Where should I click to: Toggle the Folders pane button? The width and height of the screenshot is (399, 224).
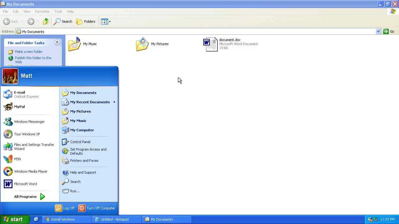point(86,21)
